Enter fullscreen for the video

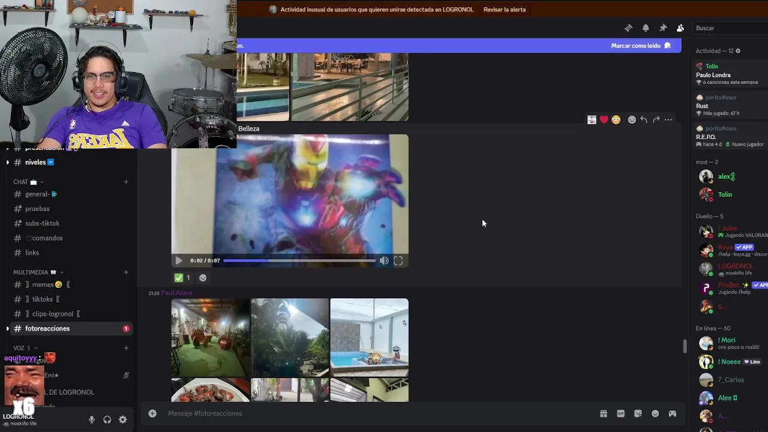point(398,260)
